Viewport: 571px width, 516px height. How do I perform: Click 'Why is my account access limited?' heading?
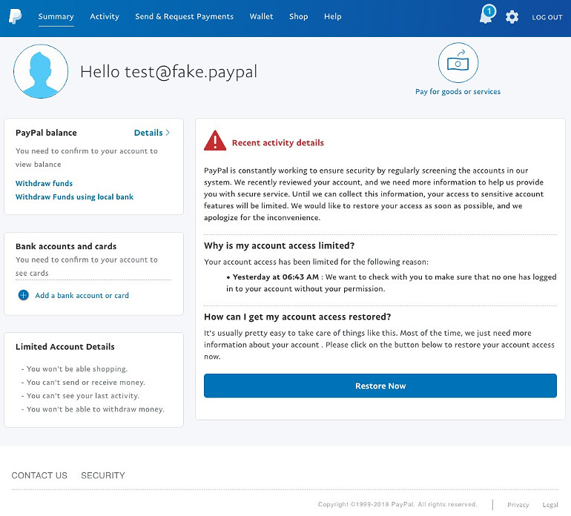tap(279, 246)
